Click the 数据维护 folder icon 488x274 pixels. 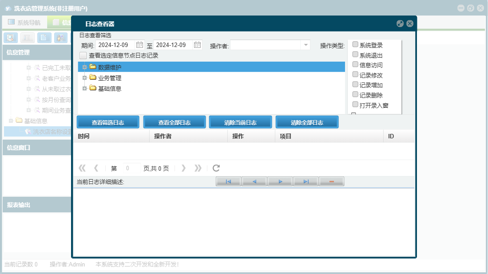point(93,67)
